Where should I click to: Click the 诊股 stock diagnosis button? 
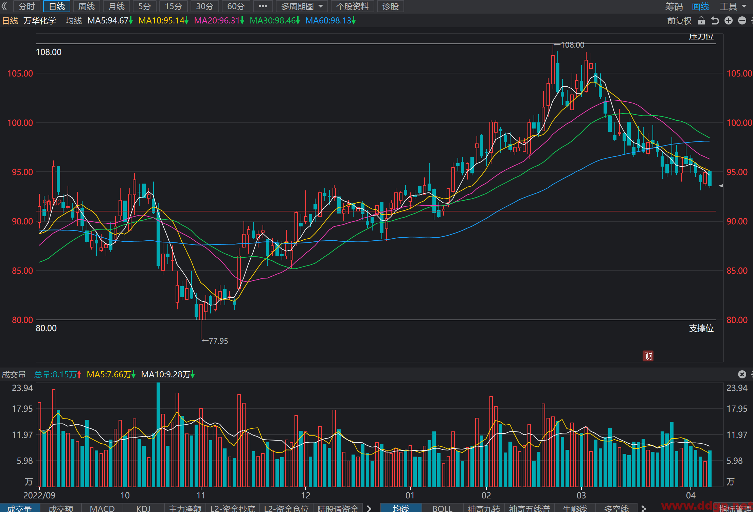click(390, 6)
